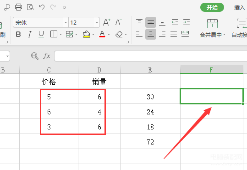Select column D header

click(x=99, y=70)
